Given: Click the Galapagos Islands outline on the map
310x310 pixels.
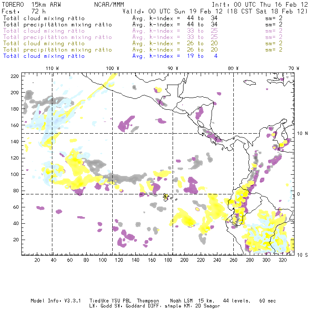Looking at the screenshot, I should click(167, 196).
